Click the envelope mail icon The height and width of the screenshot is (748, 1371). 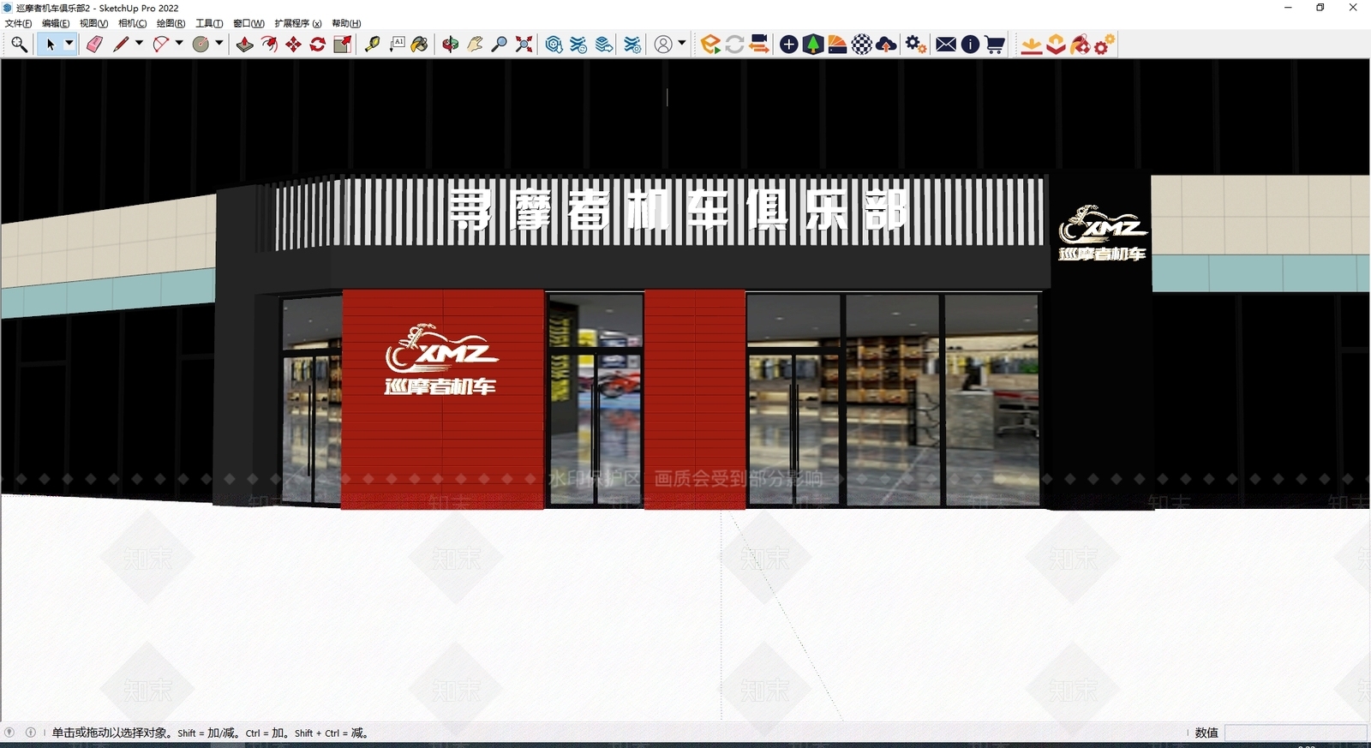(946, 45)
